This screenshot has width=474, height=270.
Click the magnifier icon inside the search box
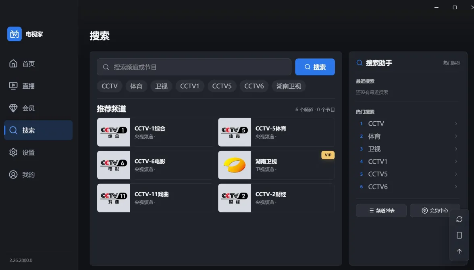(106, 67)
